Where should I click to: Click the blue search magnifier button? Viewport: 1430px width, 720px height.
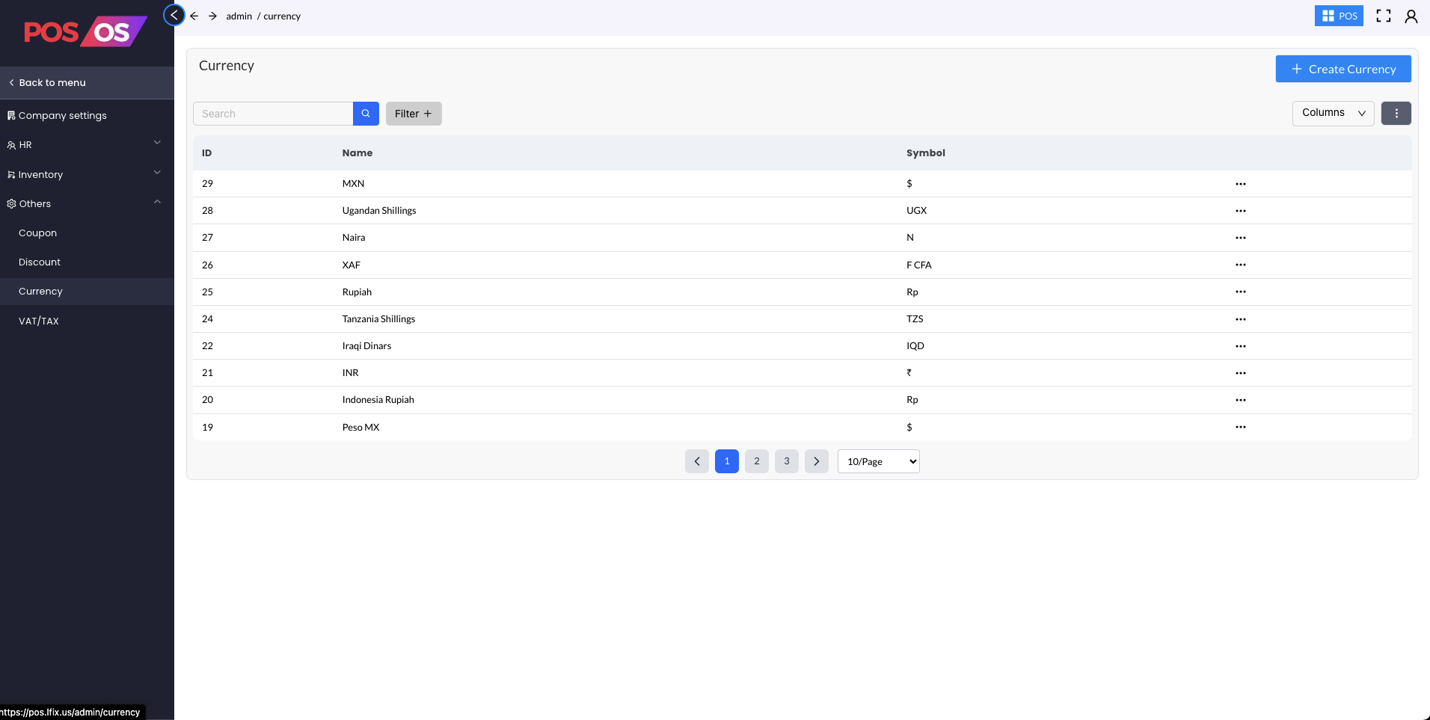(x=366, y=114)
